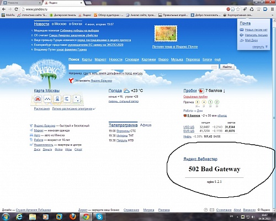Click the browser Back arrow
This screenshot has height=221, width=276.
tap(4, 9)
